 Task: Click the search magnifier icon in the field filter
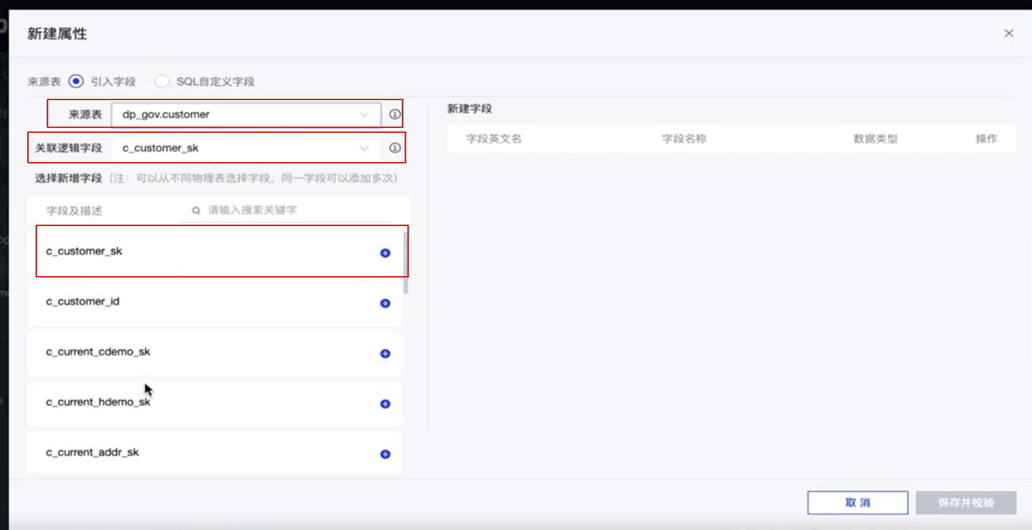196,210
